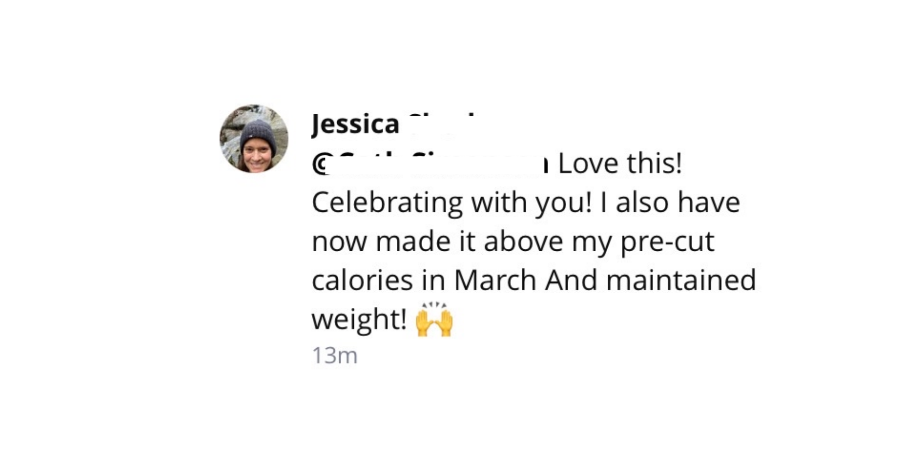
Task: Click the word "pre-cut" in the comment
Action: point(667,241)
